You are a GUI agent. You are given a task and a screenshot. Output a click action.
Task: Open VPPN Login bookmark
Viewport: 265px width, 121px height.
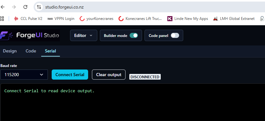click(x=61, y=19)
